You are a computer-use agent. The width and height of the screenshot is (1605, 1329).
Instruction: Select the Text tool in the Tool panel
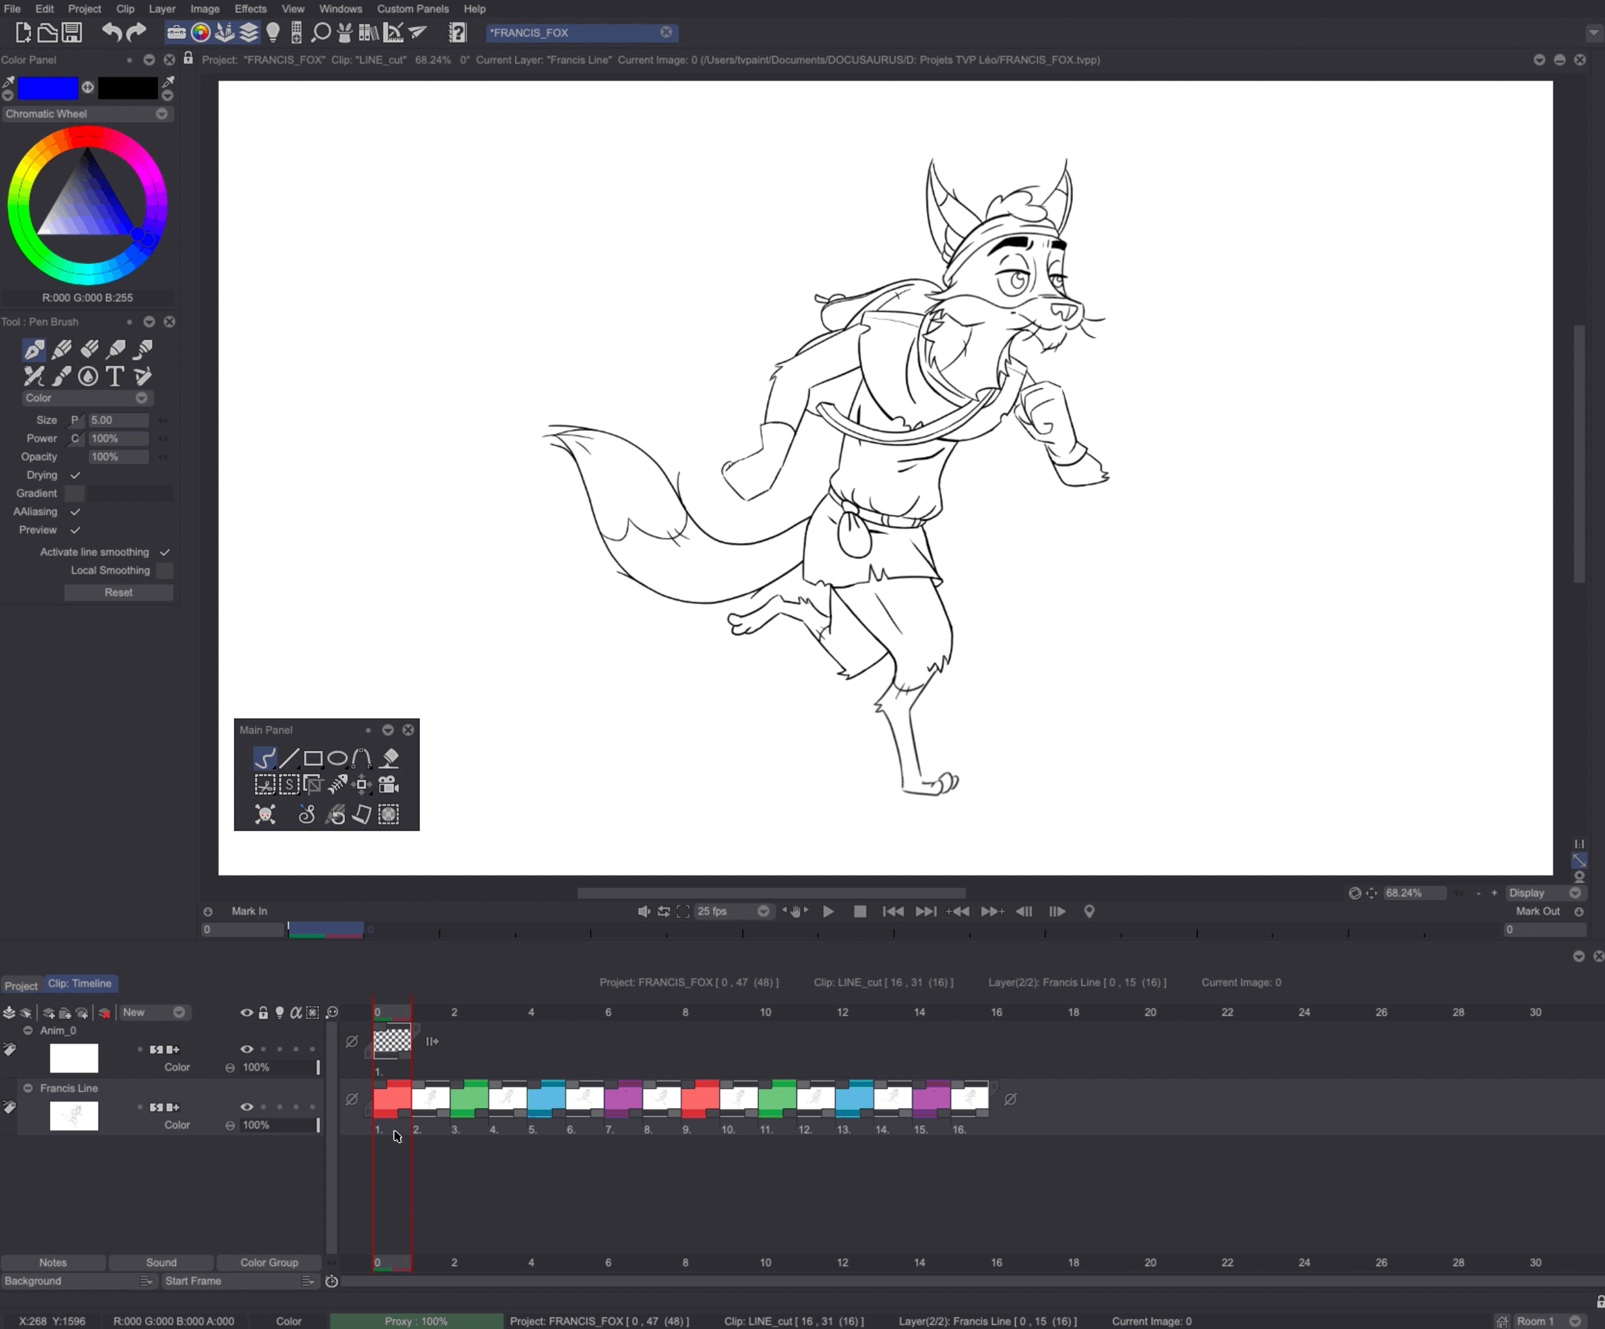click(115, 376)
